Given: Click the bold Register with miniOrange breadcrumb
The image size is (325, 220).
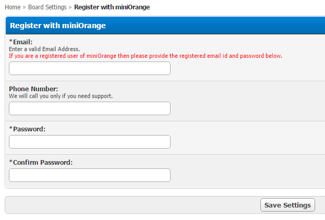Looking at the screenshot, I should (x=112, y=7).
